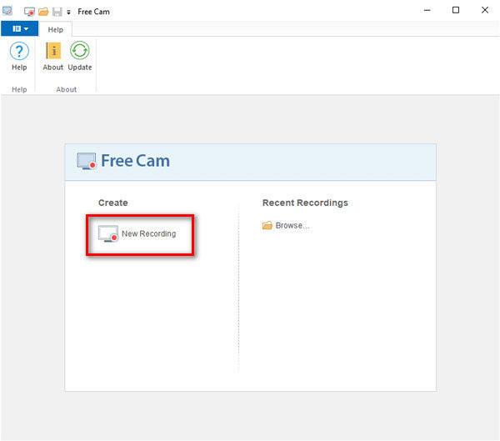Maximize the Free Cam window
The image size is (500, 441).
pos(456,10)
